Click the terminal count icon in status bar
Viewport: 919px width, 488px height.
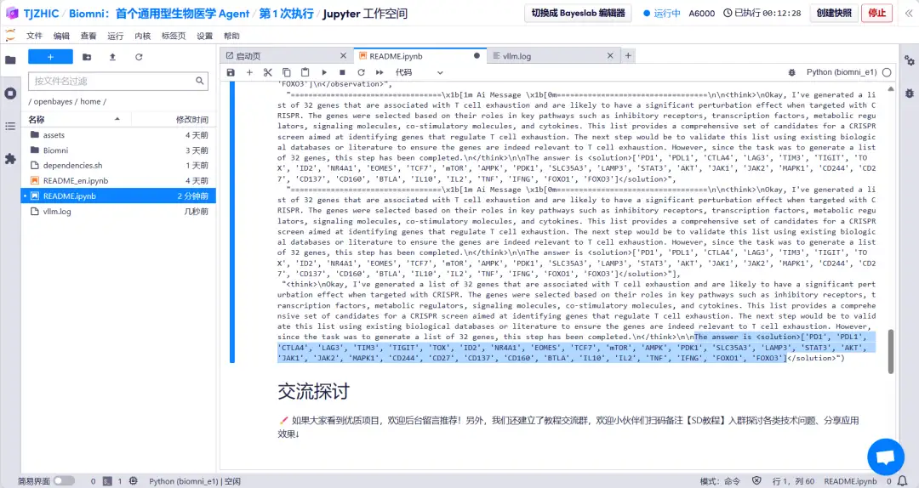point(107,481)
